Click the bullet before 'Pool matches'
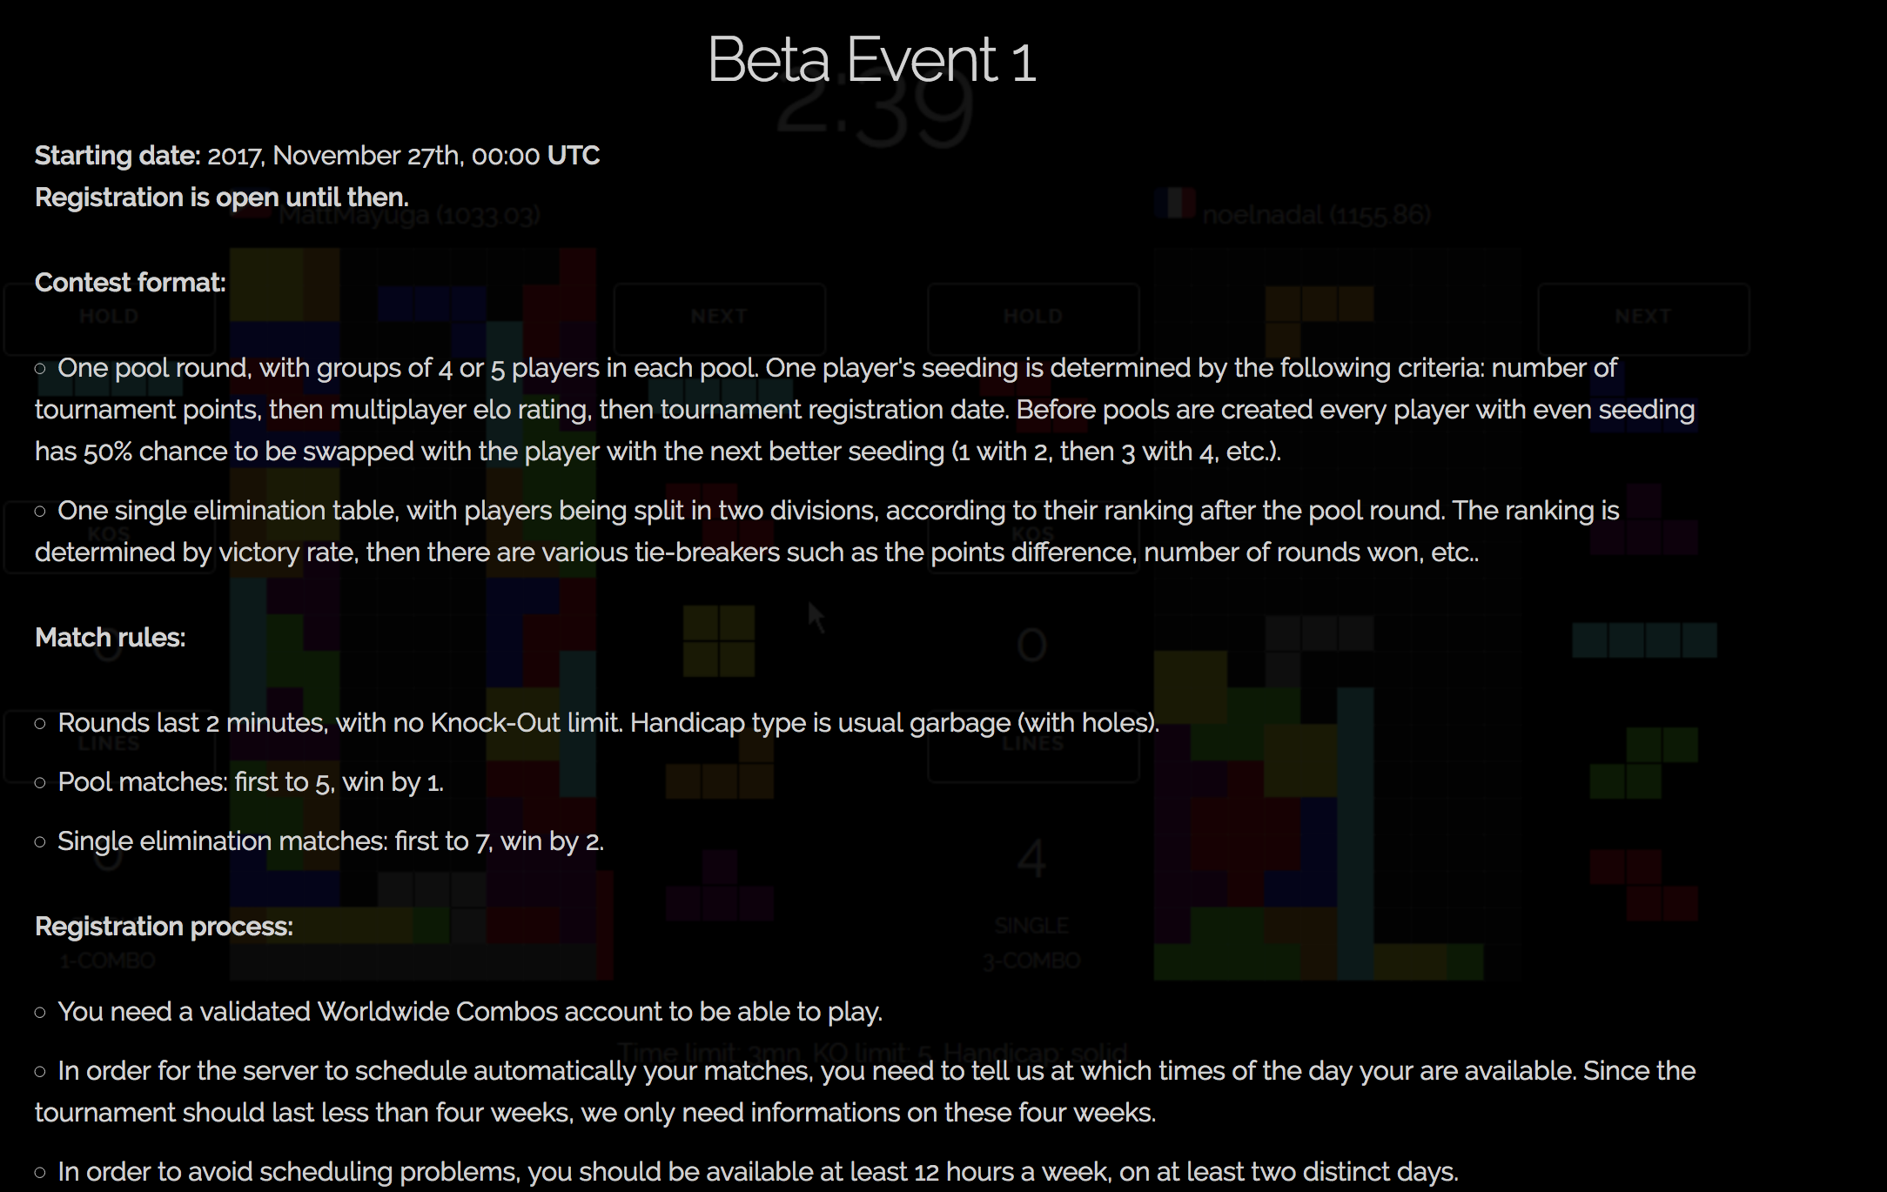The image size is (1887, 1192). coord(40,783)
